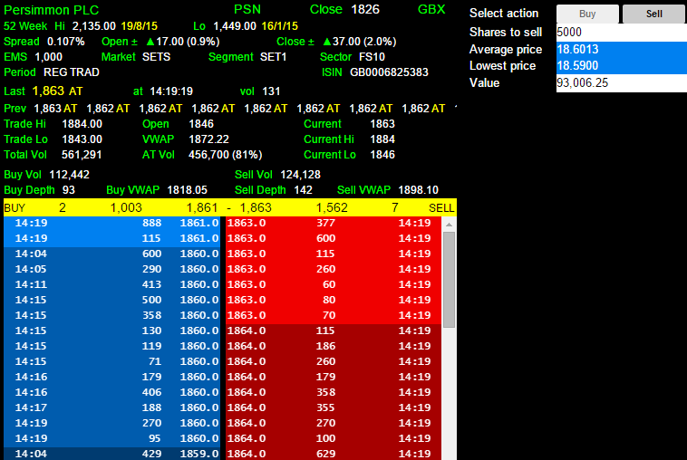This screenshot has width=687, height=460.
Task: Click the Sell action button
Action: point(653,14)
